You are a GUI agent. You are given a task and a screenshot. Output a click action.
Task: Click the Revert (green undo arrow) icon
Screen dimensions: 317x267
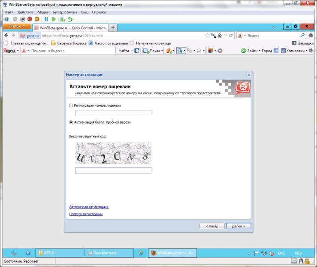click(70, 19)
